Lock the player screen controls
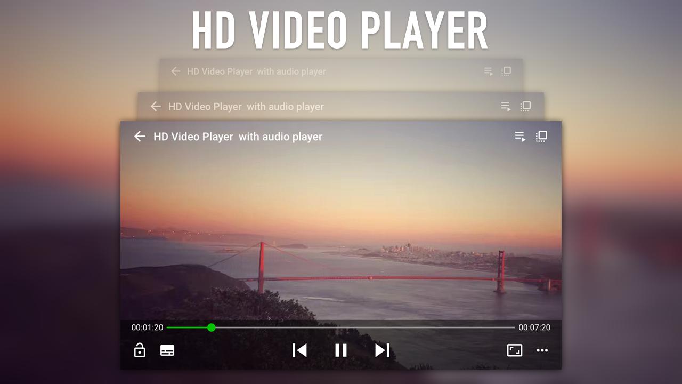Viewport: 682px width, 384px height. (140, 350)
